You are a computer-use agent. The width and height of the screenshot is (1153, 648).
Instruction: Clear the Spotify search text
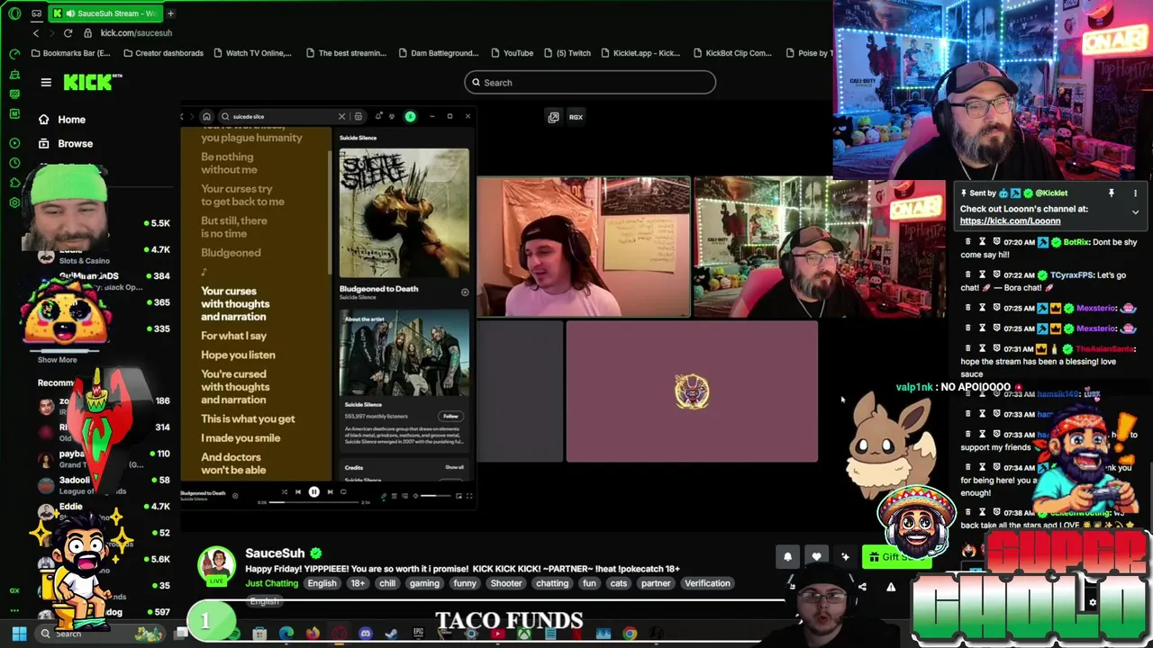[341, 116]
